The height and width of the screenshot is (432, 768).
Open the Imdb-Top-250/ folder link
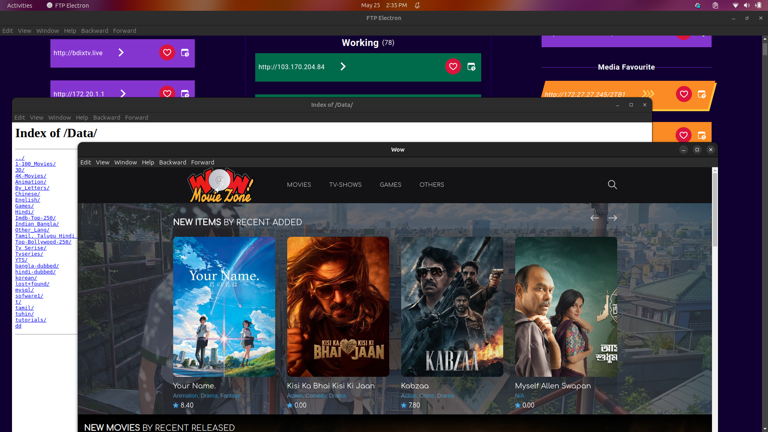coord(35,218)
